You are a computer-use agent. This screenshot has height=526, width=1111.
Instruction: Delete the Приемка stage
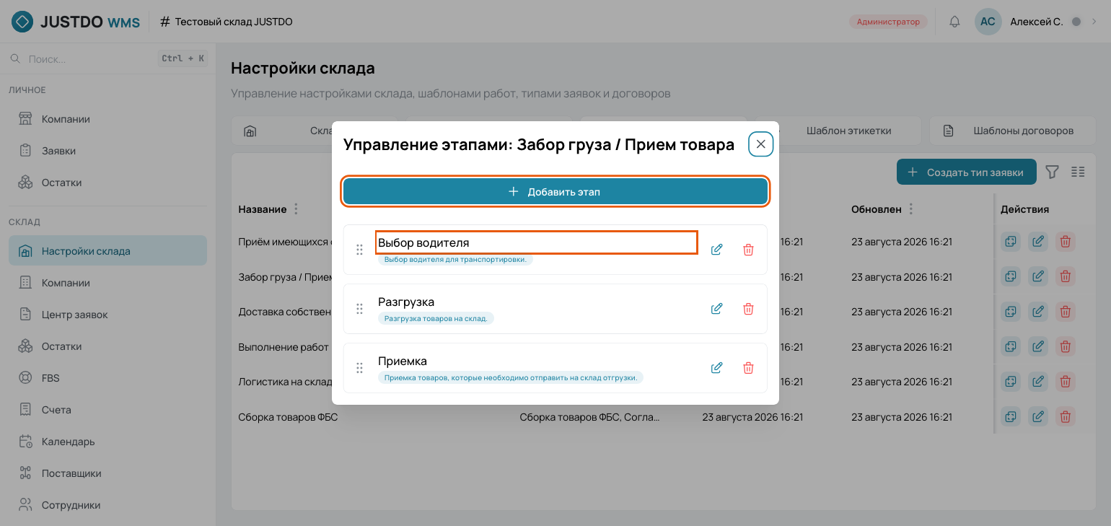(748, 368)
